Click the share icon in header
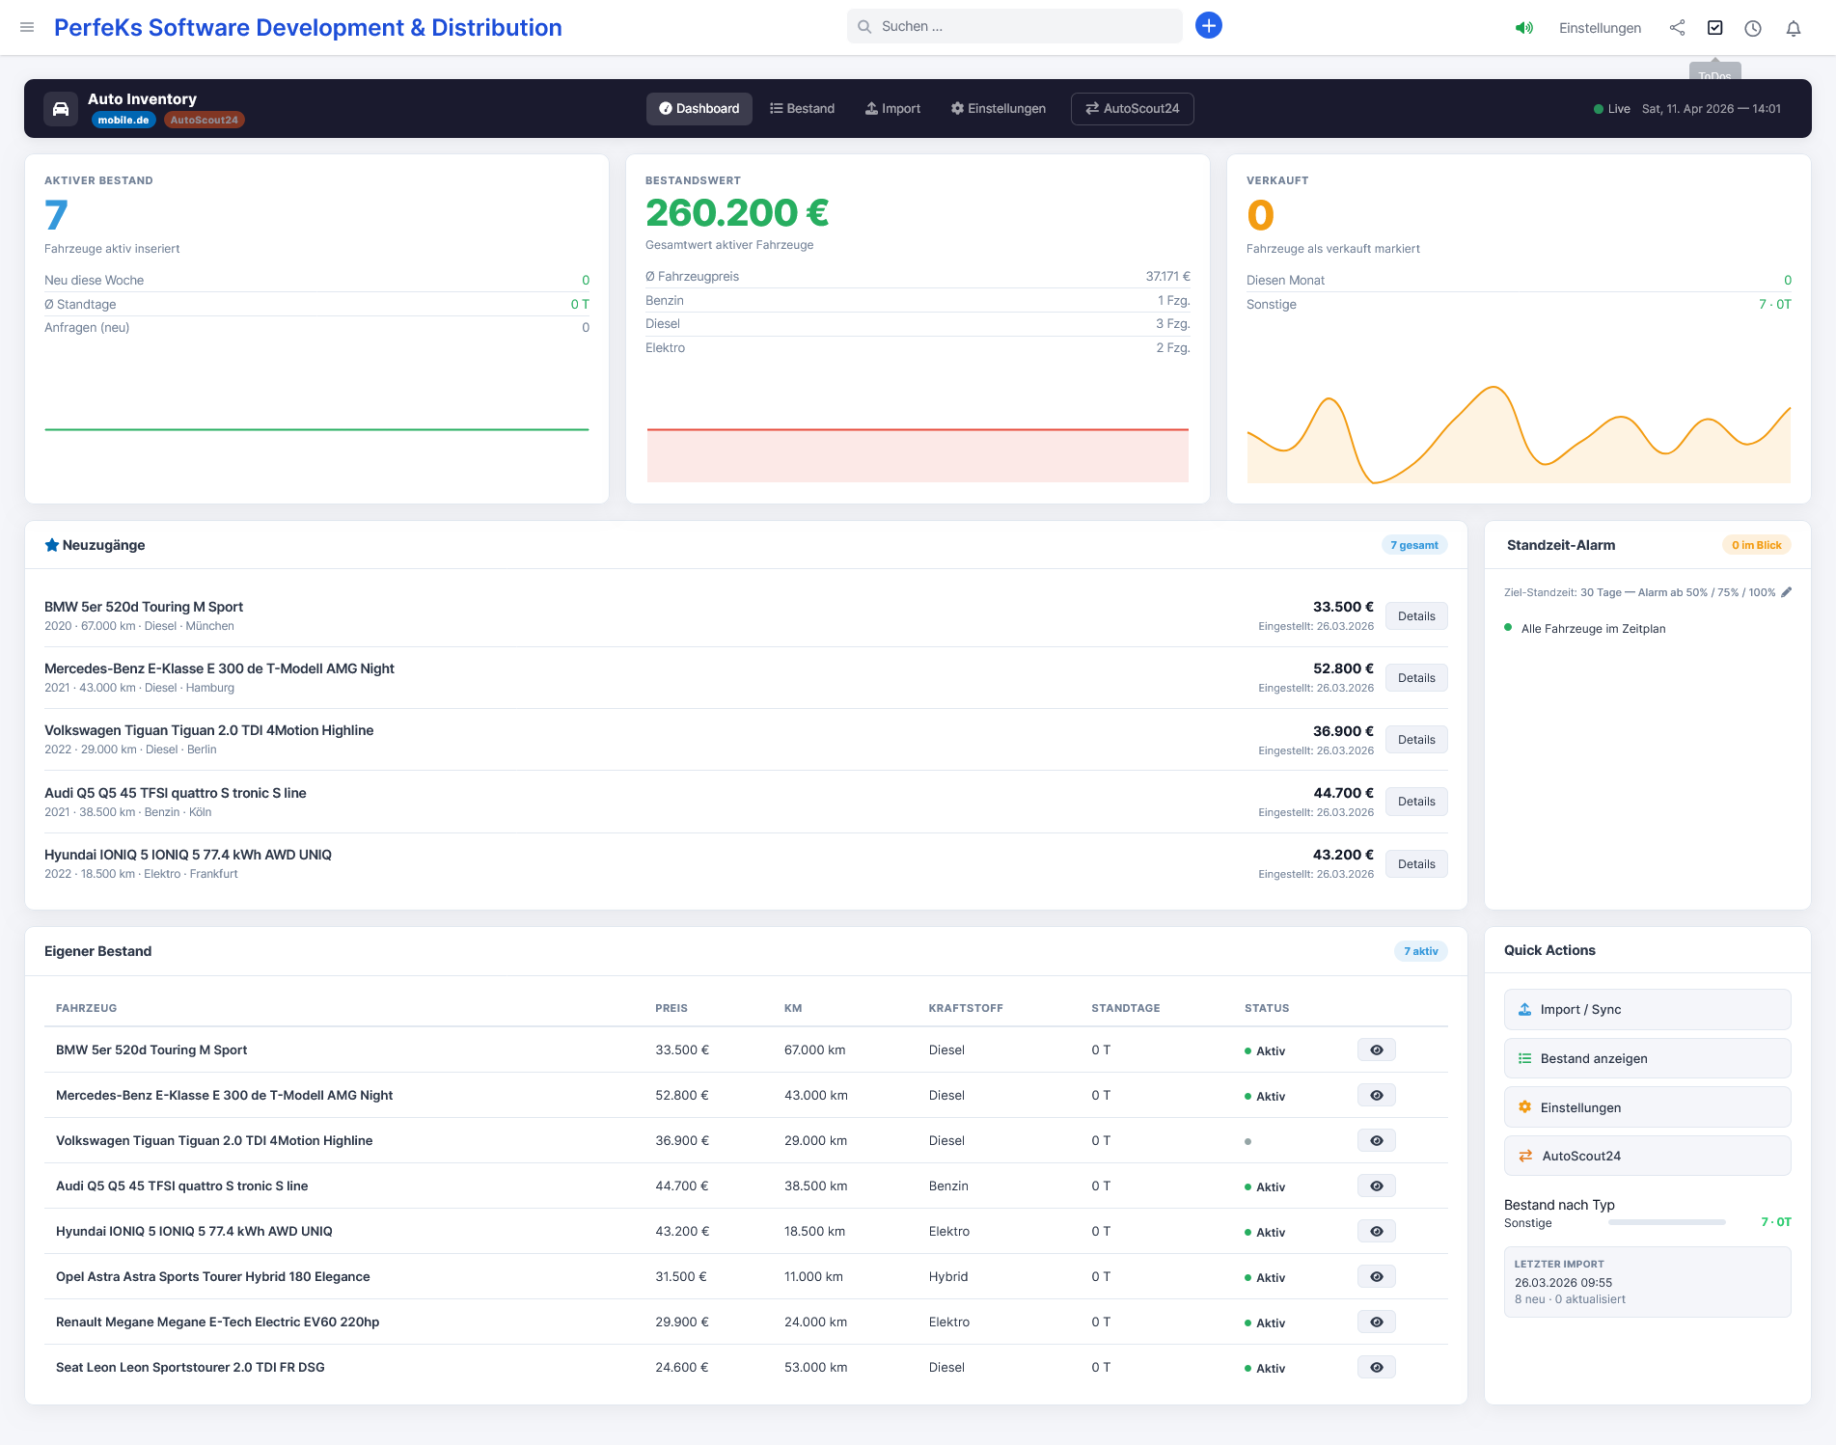This screenshot has width=1836, height=1445. pyautogui.click(x=1677, y=28)
